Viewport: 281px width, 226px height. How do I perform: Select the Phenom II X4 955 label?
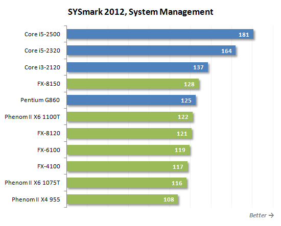(x=36, y=199)
